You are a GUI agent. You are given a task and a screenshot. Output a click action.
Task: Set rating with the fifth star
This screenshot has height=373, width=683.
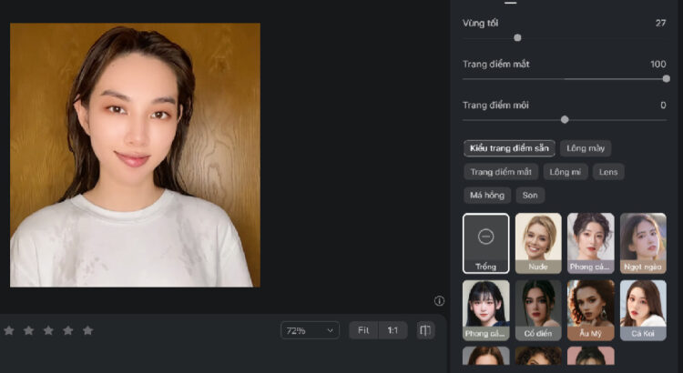(x=88, y=330)
